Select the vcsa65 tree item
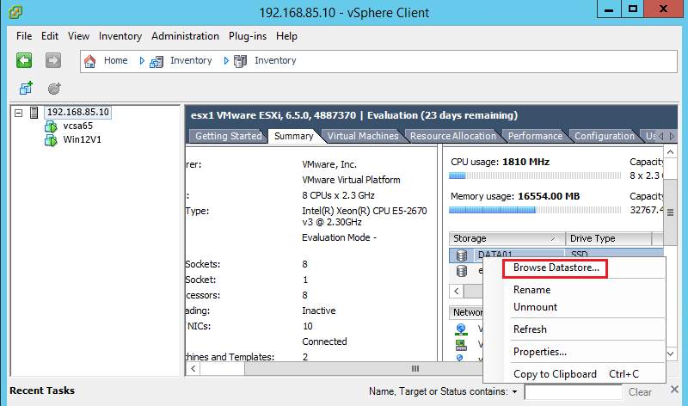 77,126
